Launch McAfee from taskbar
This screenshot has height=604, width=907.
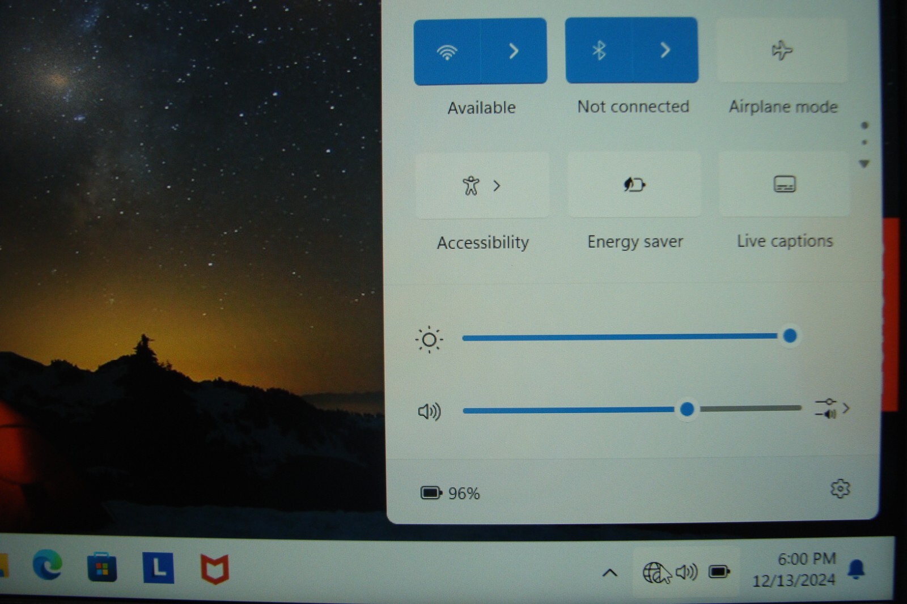pyautogui.click(x=215, y=569)
